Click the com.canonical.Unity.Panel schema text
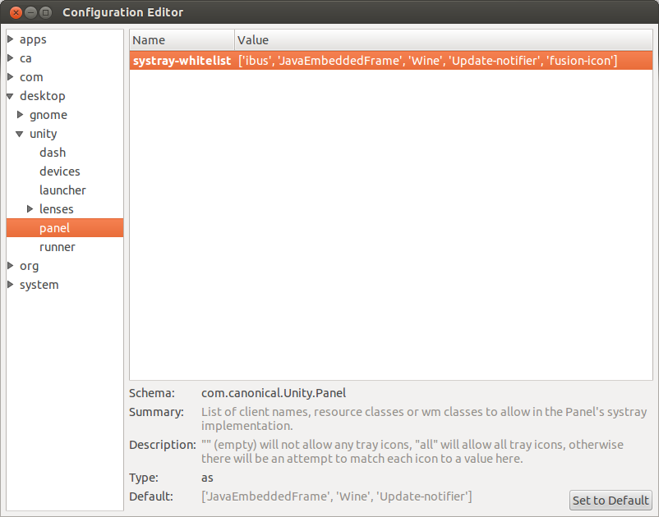Screen dimensions: 659x517 [274, 393]
